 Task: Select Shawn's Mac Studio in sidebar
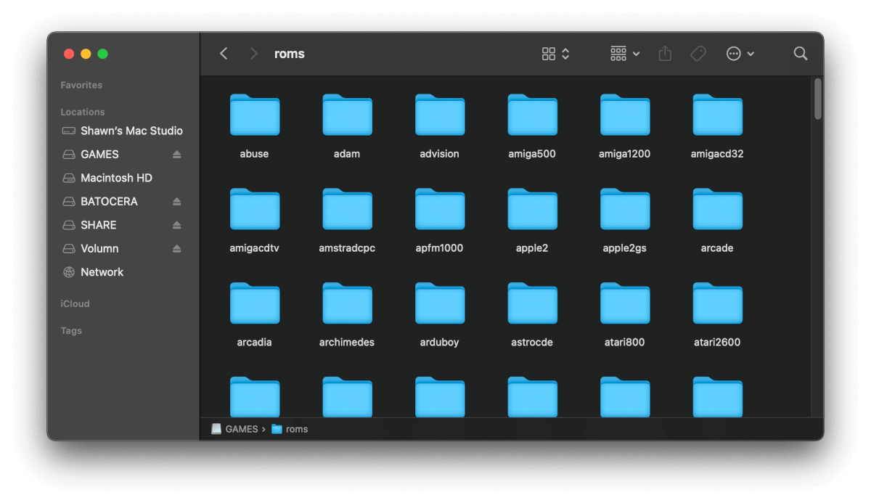tap(131, 131)
